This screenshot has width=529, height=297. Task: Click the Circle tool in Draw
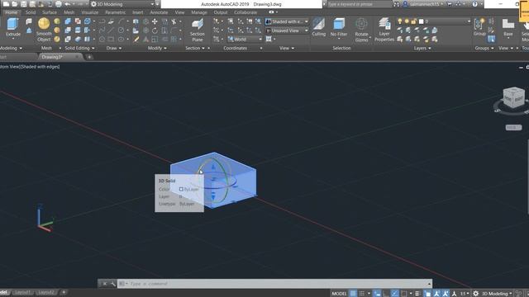(121, 31)
